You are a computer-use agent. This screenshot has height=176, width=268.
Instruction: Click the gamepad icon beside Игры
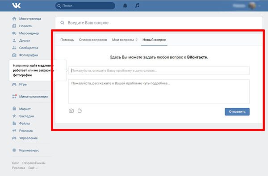(14, 84)
